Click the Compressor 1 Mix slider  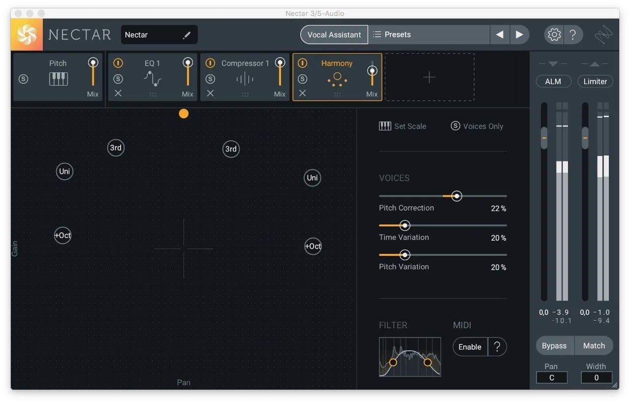pyautogui.click(x=280, y=72)
